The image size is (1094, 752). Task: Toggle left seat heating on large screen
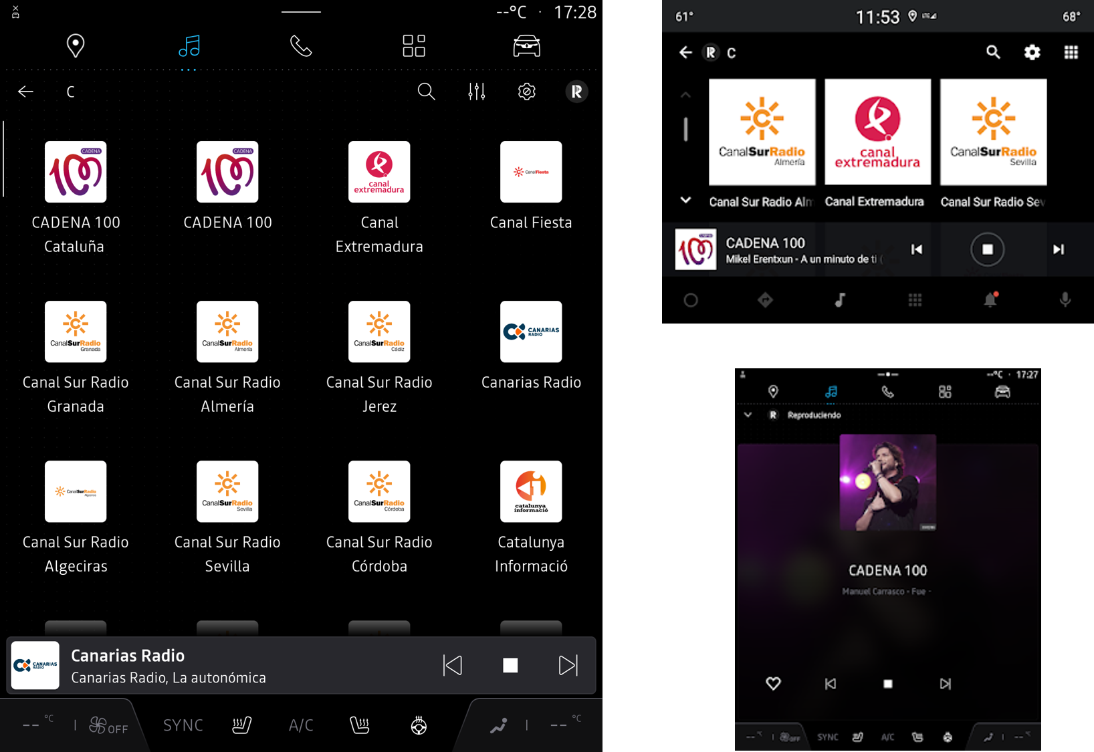click(242, 725)
